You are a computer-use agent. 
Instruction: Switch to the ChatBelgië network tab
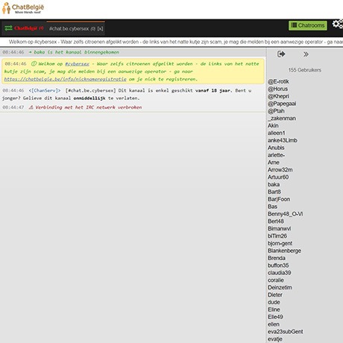tap(28, 28)
